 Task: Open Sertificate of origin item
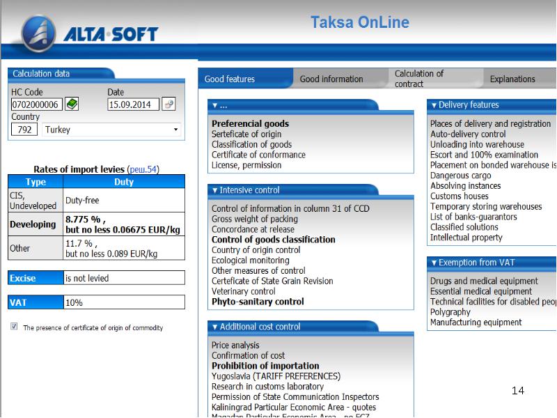coord(246,134)
